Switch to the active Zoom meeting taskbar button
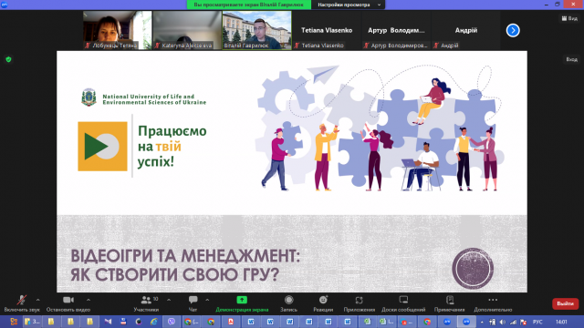The height and width of the screenshot is (328, 584). [466, 322]
